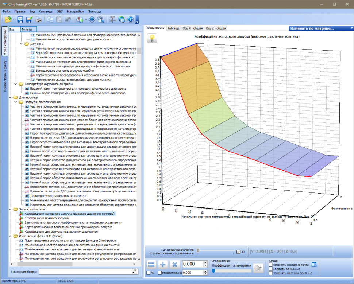
Task: Click the printer icon in toolbar
Action: click(x=38, y=20)
